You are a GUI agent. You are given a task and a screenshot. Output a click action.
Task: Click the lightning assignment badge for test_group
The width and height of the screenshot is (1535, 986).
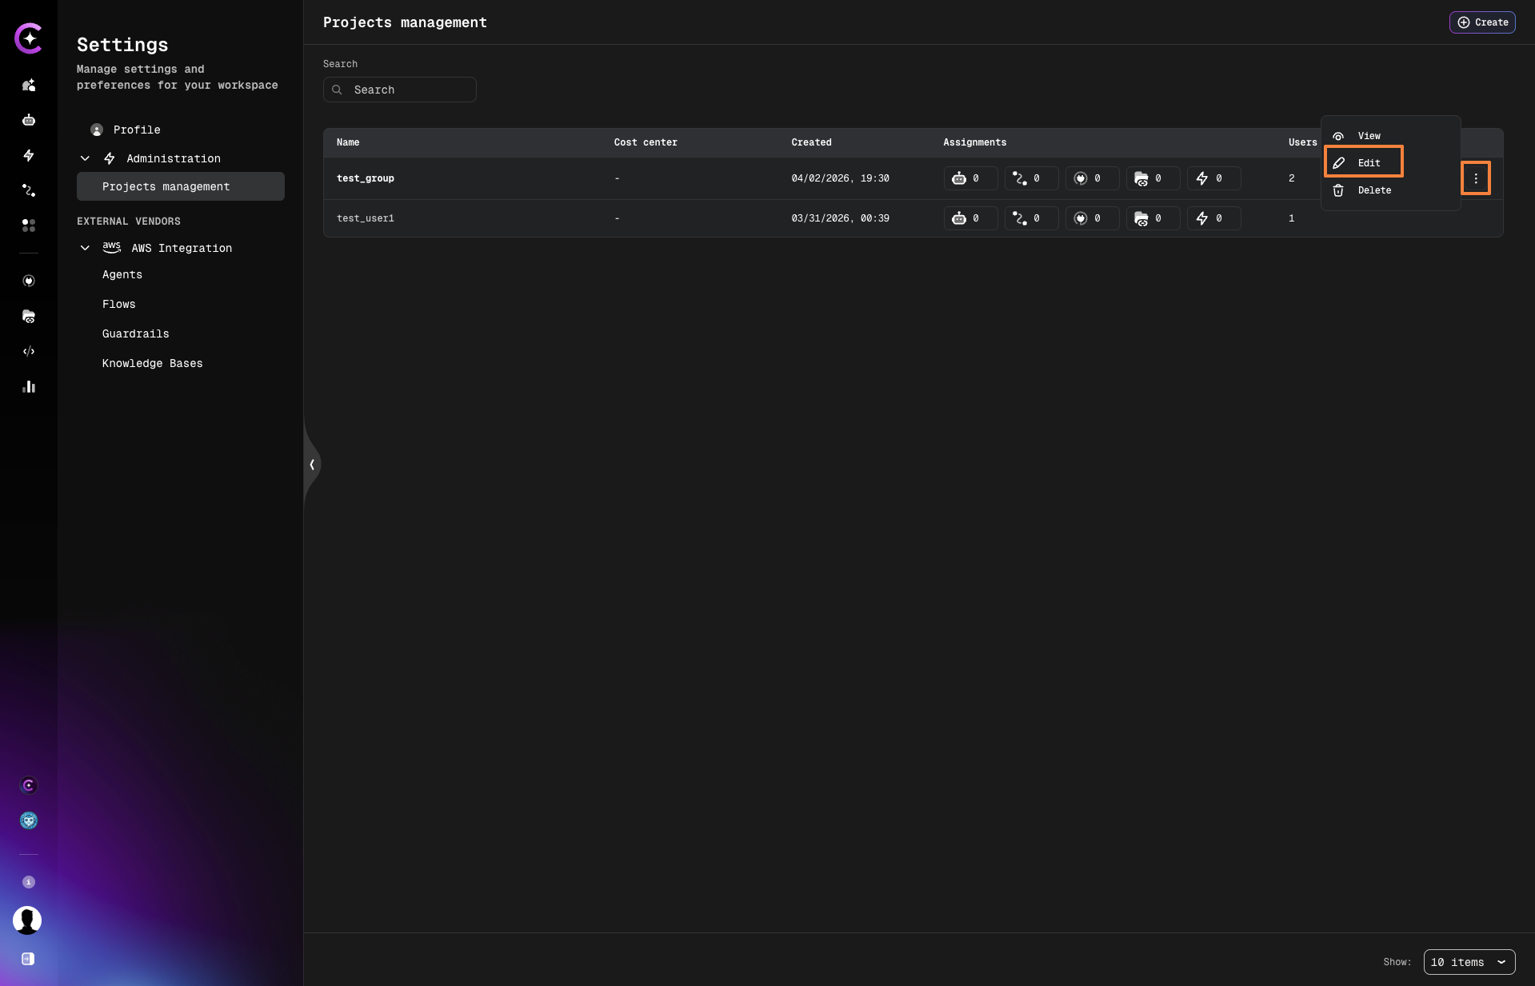pos(1213,178)
